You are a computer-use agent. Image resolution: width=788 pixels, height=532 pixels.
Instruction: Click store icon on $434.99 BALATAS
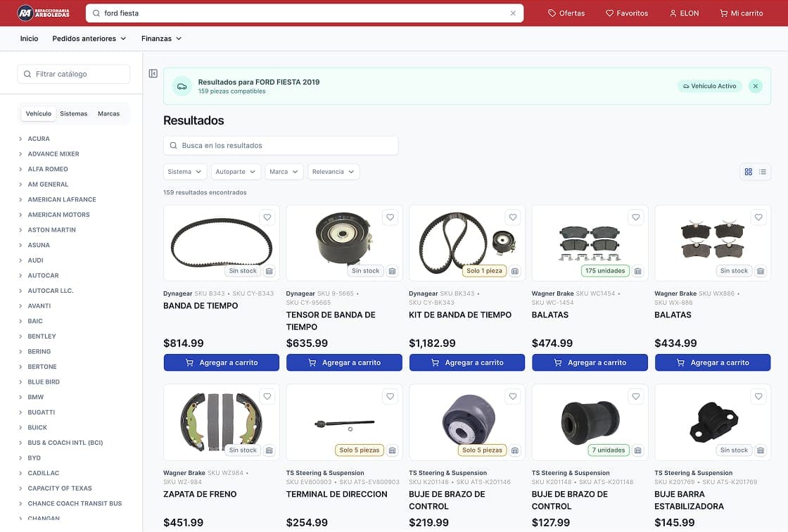(761, 271)
